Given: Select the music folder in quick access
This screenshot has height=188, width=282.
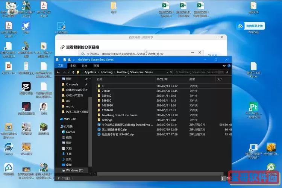Looking at the screenshot, I should 68,106.
